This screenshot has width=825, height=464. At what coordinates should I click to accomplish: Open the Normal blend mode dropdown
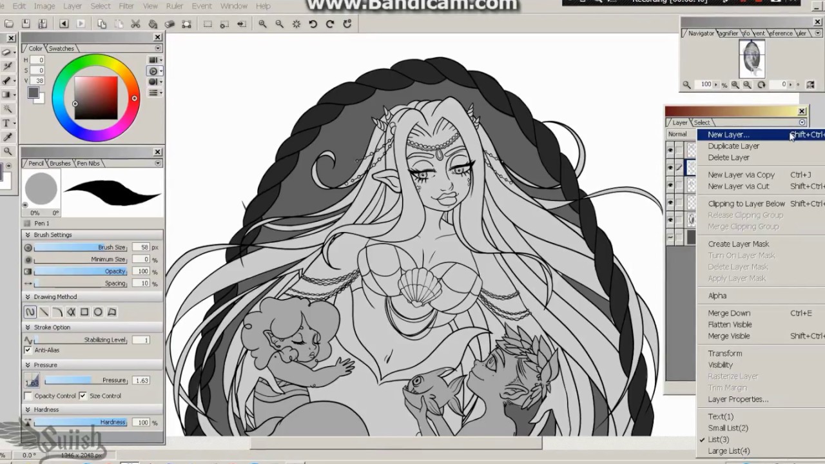coord(681,134)
